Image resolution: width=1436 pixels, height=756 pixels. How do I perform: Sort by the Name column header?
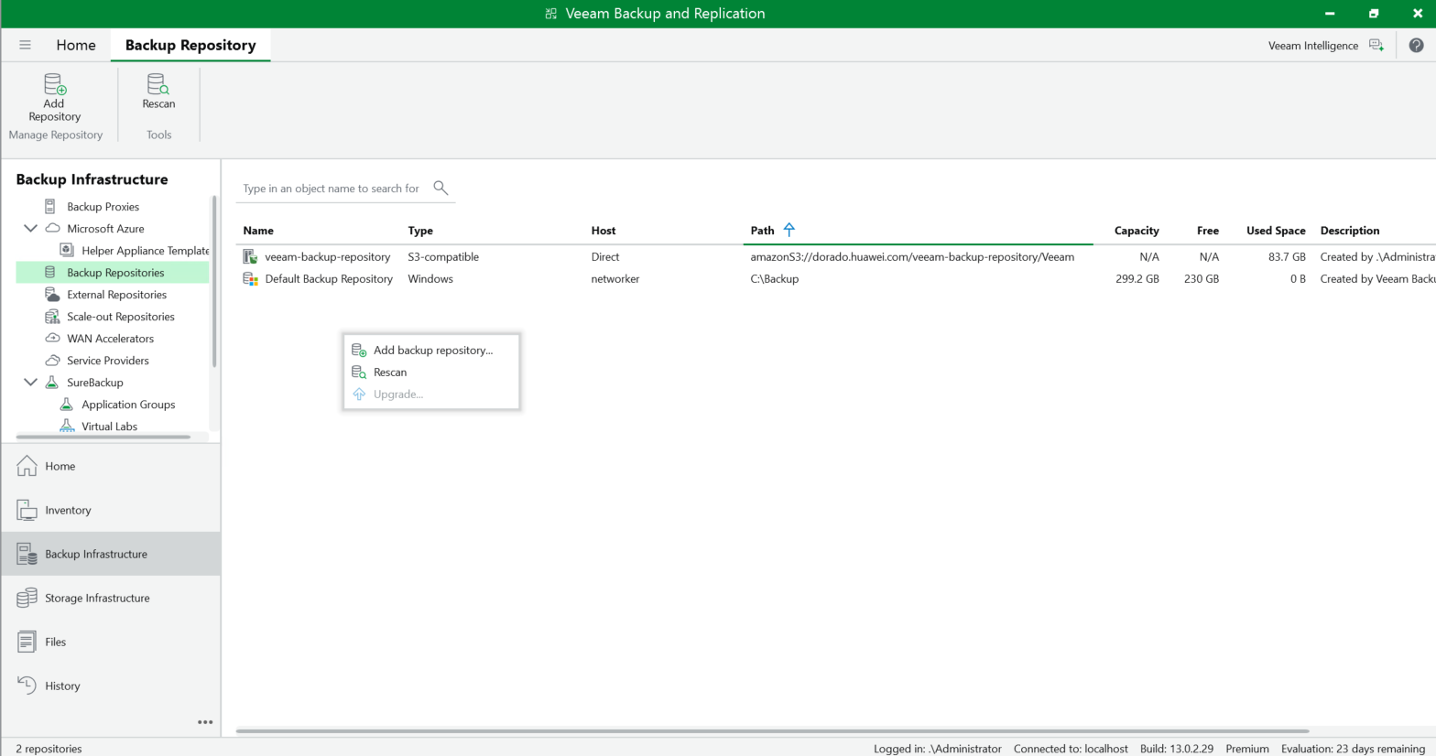258,231
